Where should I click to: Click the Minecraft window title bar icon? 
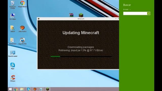point(38,19)
